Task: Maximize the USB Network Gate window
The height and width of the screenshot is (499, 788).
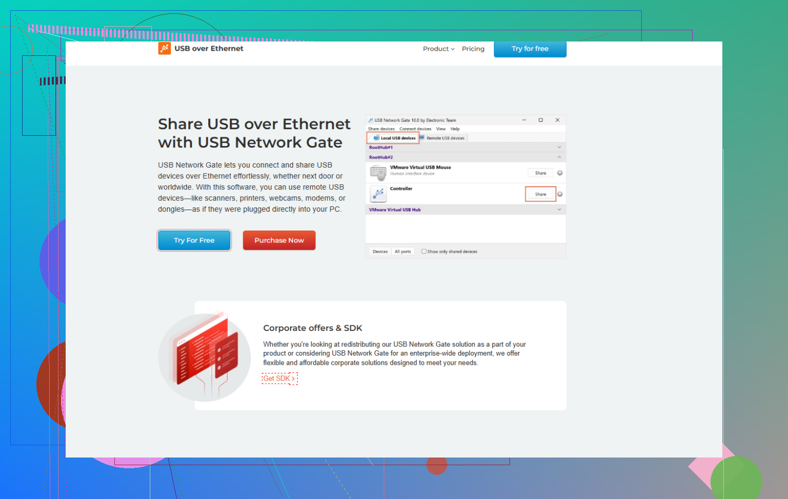Action: tap(540, 120)
